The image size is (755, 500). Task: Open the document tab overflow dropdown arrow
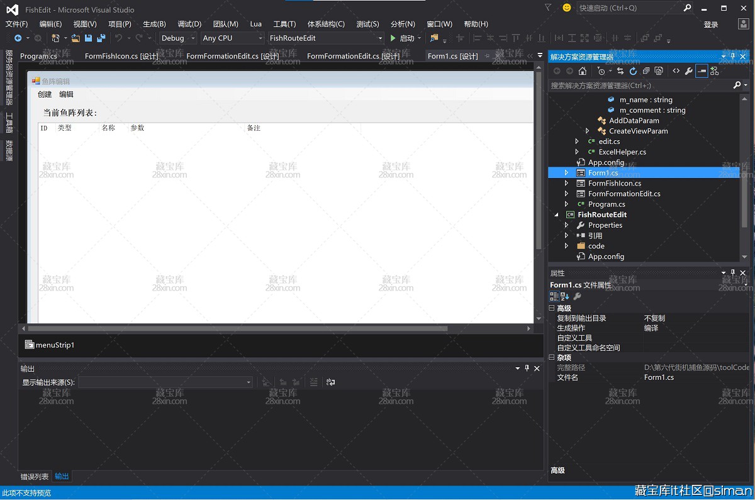(540, 57)
